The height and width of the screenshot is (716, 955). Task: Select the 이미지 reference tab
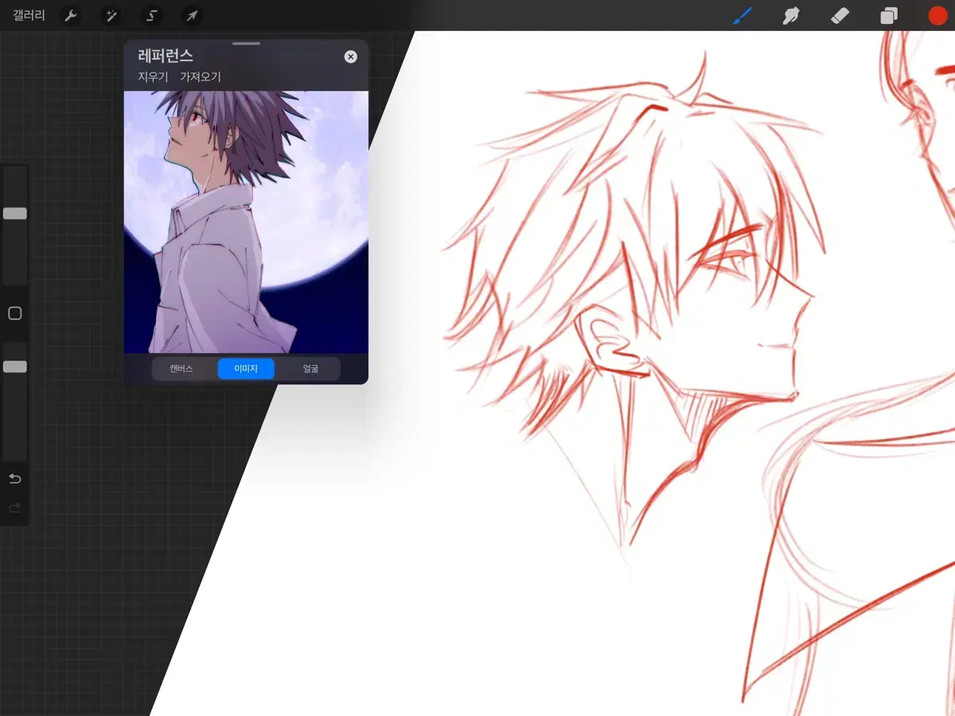coord(246,369)
